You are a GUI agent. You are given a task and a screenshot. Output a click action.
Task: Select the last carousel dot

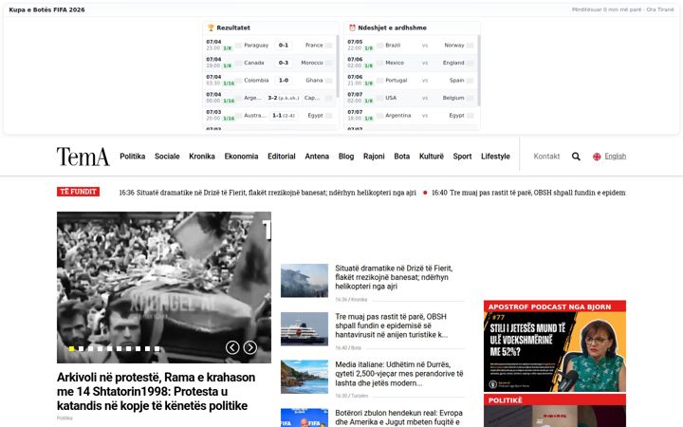(x=157, y=348)
